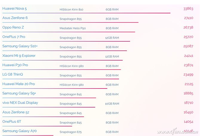This screenshot has height=136, width=203.
Task: Select the Asus Zenfone 5z entry
Action: pos(16,112)
